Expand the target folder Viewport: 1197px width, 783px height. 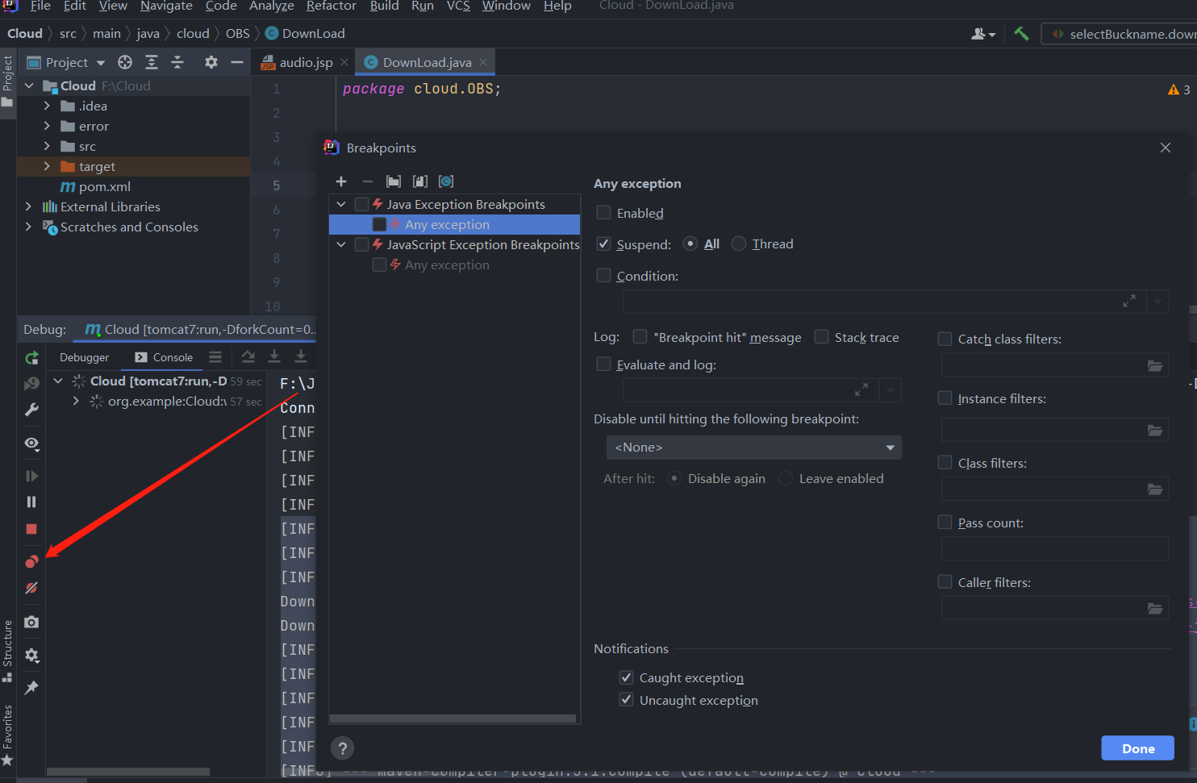click(x=47, y=166)
